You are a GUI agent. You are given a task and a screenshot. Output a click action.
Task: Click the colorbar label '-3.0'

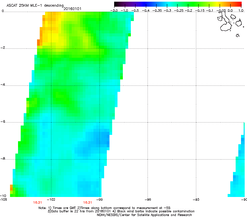point(114,11)
